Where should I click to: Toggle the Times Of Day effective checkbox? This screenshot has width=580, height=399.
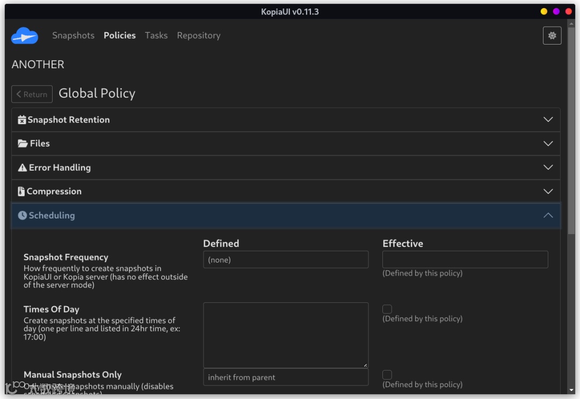pos(387,309)
